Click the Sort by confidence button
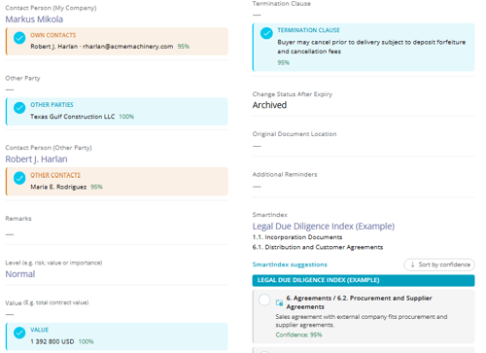The image size is (486, 353). [439, 265]
